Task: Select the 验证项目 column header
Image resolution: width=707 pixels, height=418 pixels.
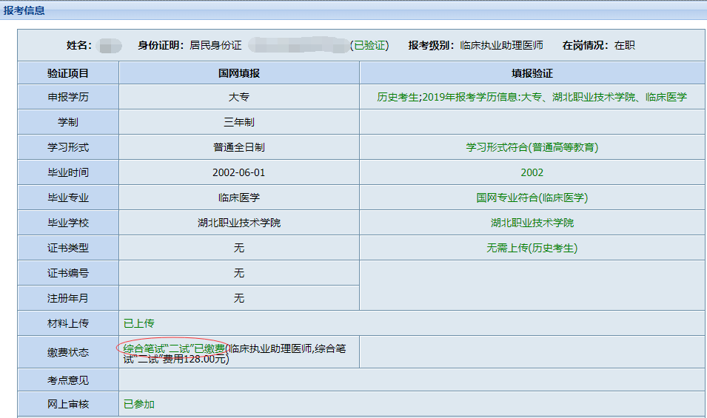Action: pyautogui.click(x=68, y=73)
